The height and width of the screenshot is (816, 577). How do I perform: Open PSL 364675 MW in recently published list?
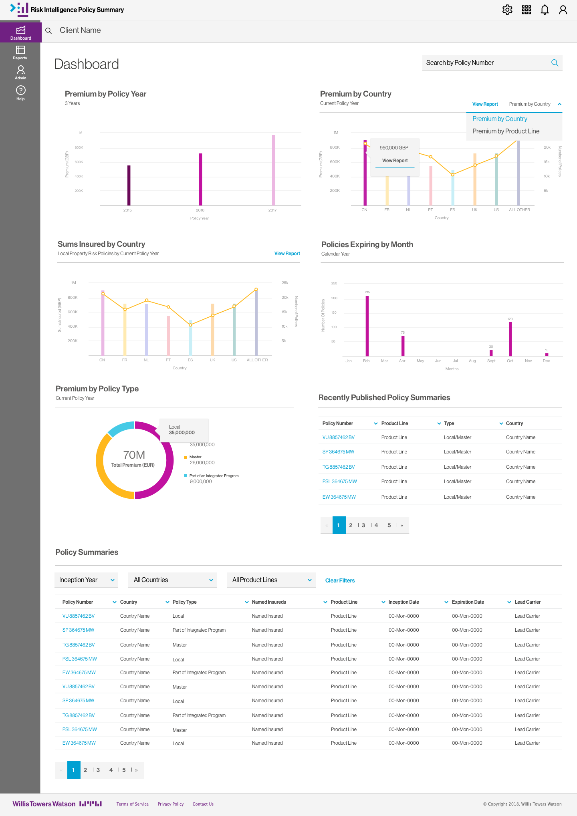point(339,482)
